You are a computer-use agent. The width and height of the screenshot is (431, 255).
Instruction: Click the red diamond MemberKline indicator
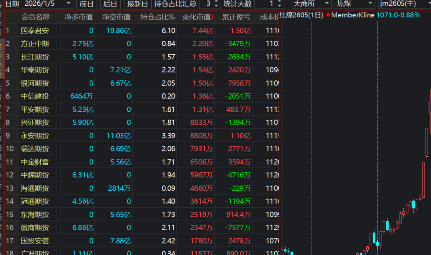click(x=328, y=15)
